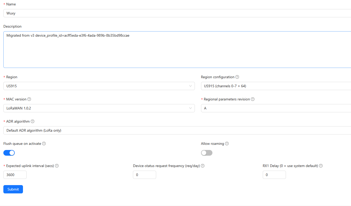Image resolution: width=351 pixels, height=206 pixels.
Task: Enable the Allow roaming switch
Action: click(x=207, y=153)
